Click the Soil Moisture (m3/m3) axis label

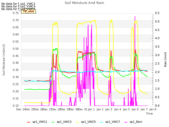[x=4, y=60]
